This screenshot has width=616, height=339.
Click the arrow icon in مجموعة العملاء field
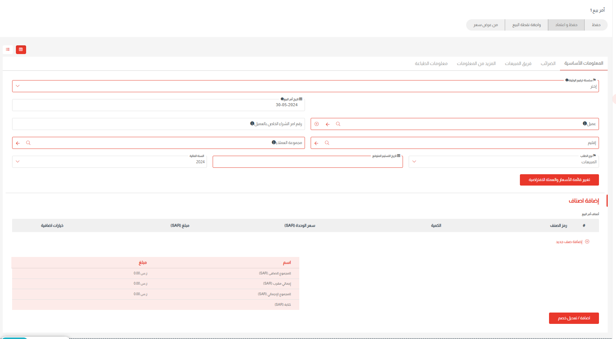tap(18, 143)
